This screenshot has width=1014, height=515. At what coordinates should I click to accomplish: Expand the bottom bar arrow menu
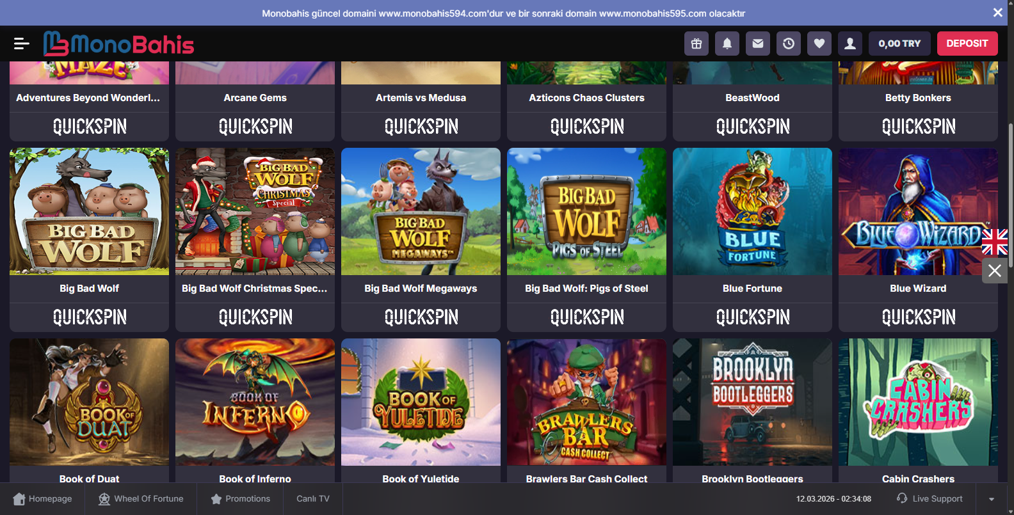click(991, 499)
